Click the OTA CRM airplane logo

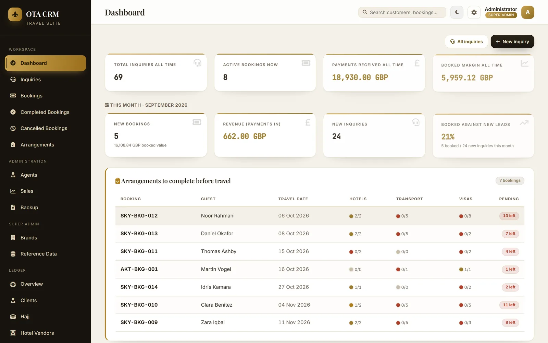point(15,14)
